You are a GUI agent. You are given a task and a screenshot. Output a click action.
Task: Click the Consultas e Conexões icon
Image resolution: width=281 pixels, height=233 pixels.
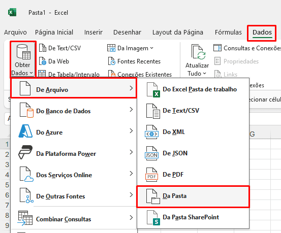point(217,48)
